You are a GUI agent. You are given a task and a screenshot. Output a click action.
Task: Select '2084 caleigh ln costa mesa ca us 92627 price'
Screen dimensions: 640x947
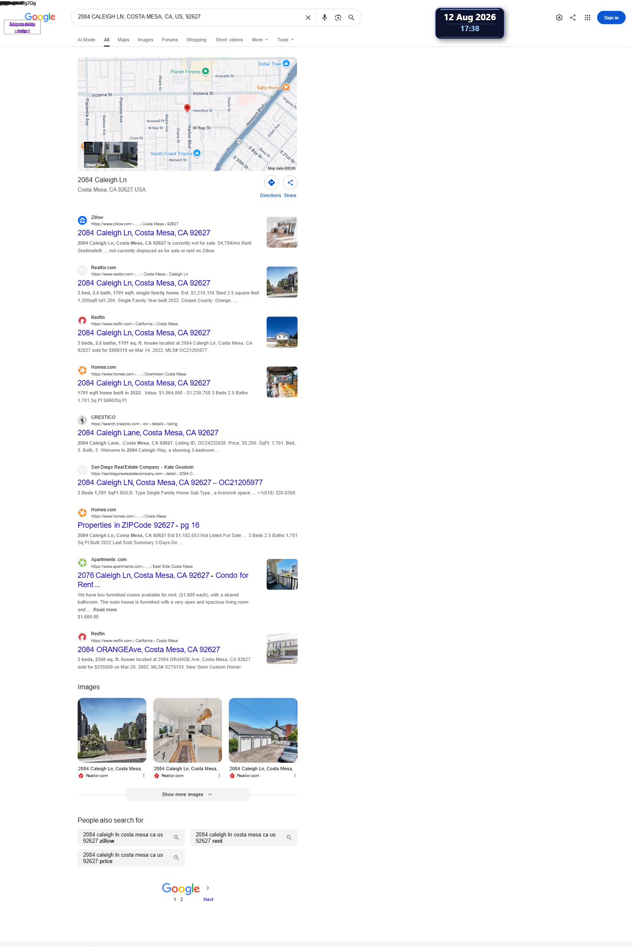tap(131, 858)
